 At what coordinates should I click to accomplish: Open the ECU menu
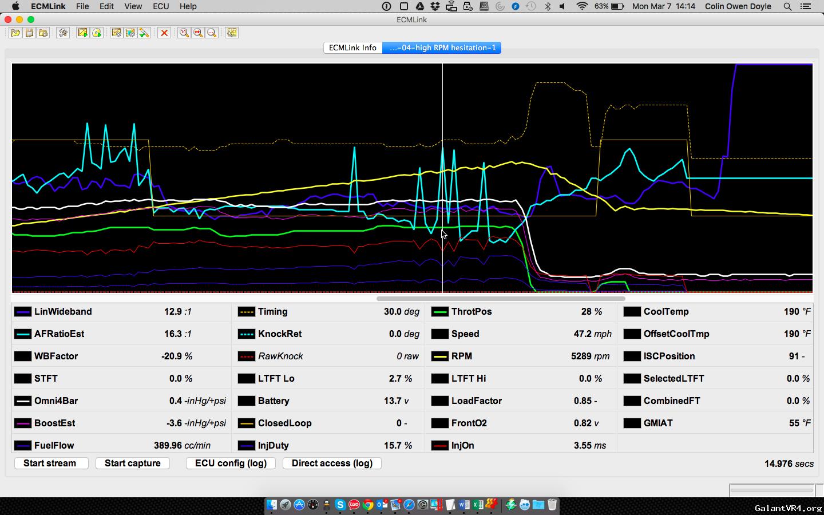tap(161, 6)
